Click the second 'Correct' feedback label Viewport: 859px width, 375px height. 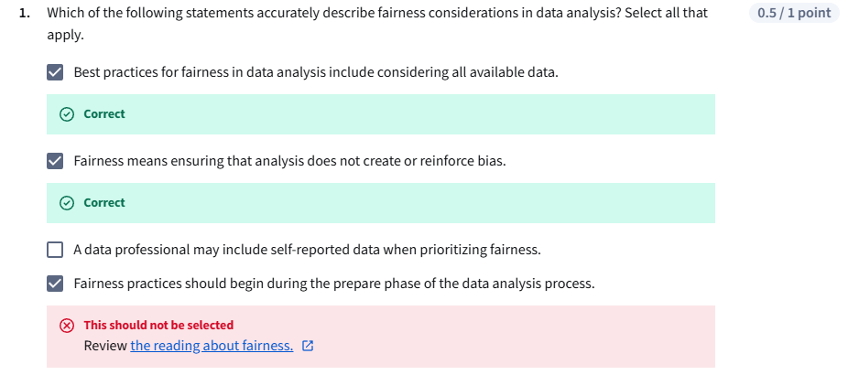click(103, 203)
